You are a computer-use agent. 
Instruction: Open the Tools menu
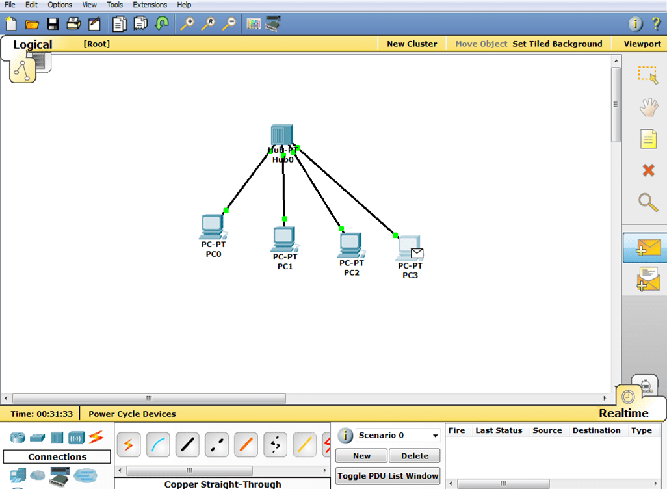point(114,5)
